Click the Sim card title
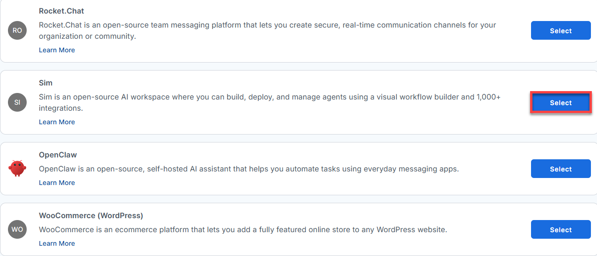This screenshot has width=597, height=256. (45, 83)
